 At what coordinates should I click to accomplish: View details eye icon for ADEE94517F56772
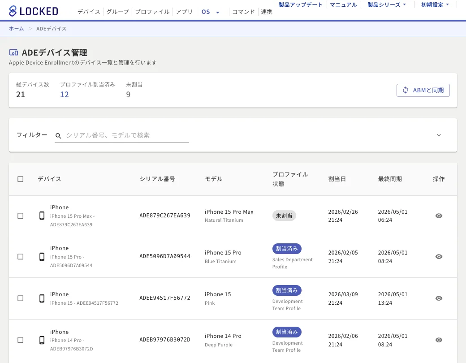(439, 298)
